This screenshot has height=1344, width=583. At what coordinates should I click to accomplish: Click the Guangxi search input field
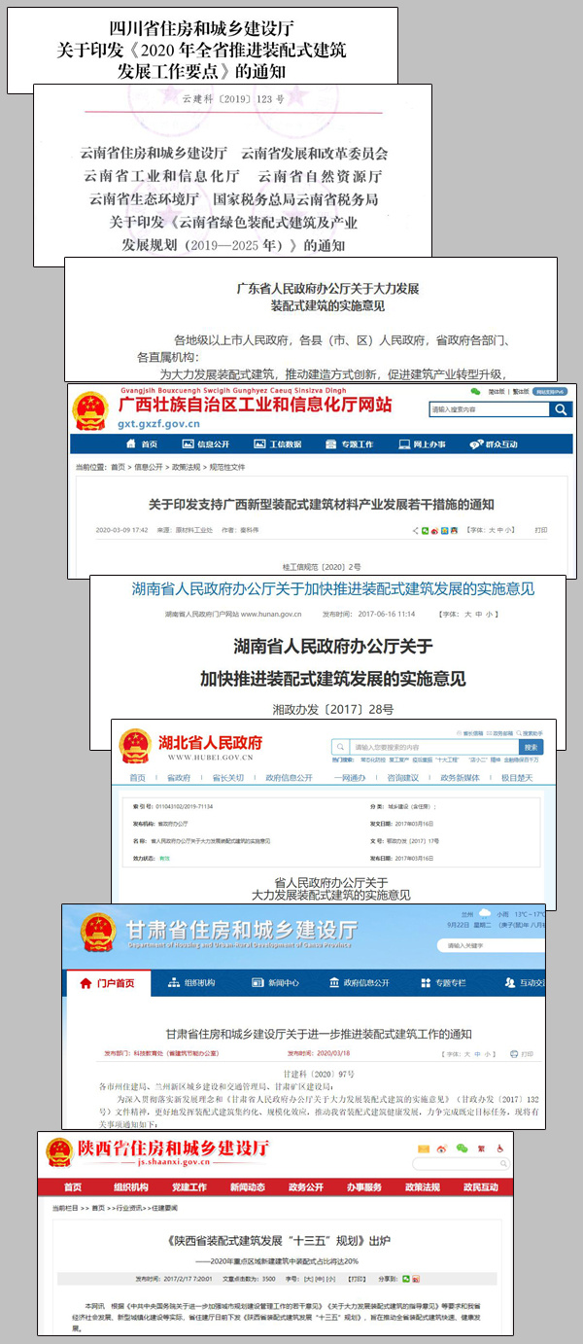(x=489, y=409)
